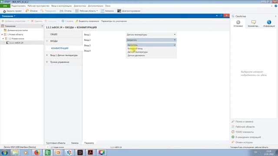Open Adobe Reader from the taskbar
The width and height of the screenshot is (278, 156).
click(90, 153)
